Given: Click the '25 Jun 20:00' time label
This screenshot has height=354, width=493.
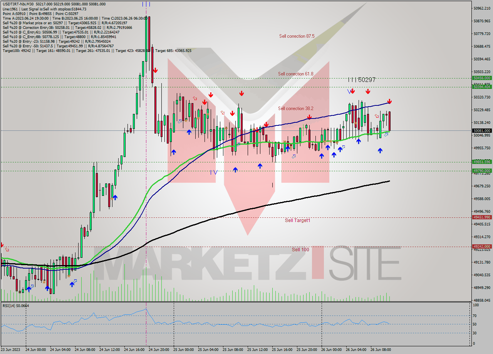Looking at the screenshot, I should click(307, 350).
